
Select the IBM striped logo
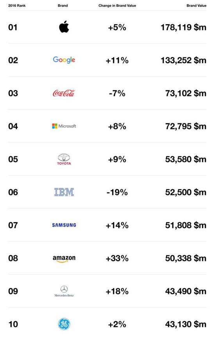pyautogui.click(x=64, y=192)
